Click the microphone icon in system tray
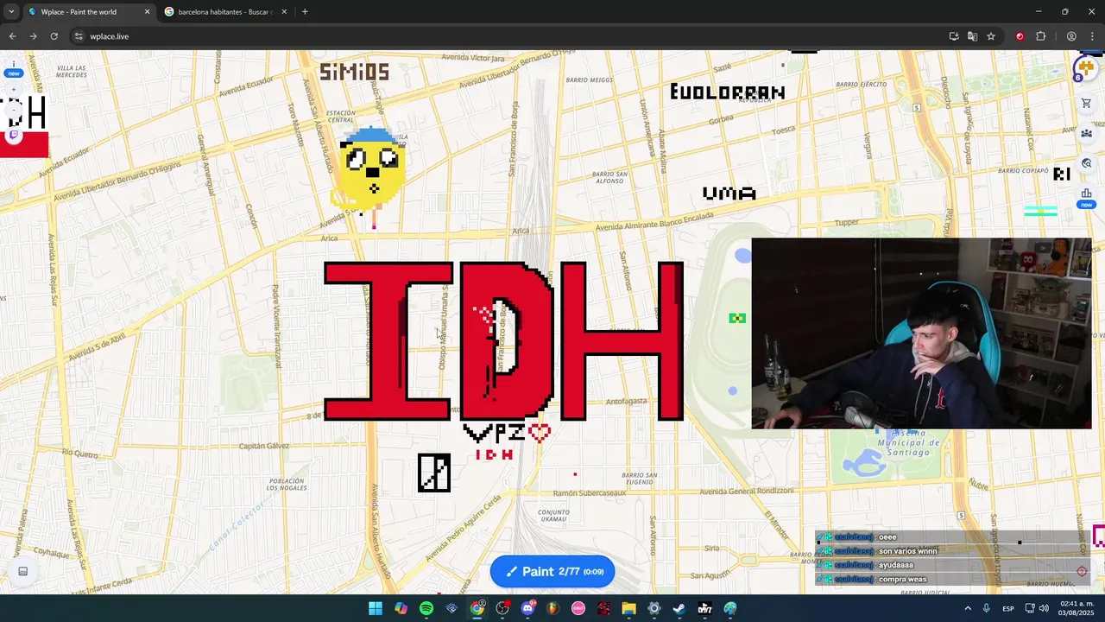 click(987, 608)
